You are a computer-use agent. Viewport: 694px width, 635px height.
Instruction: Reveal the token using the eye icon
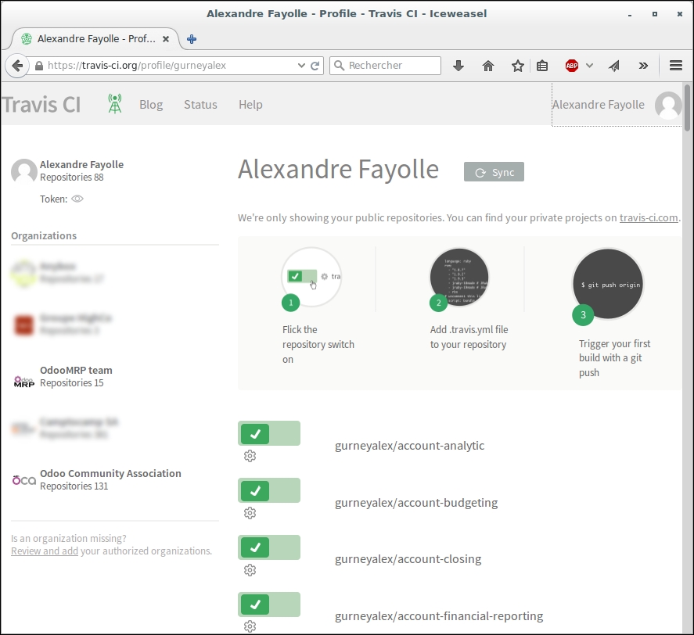[x=77, y=199]
